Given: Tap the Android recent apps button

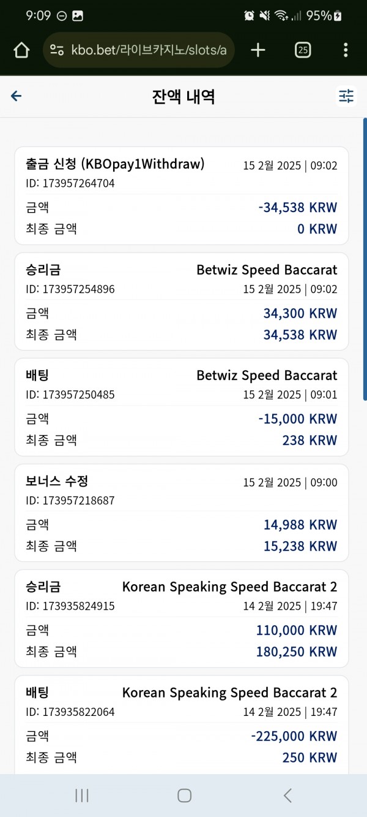Looking at the screenshot, I should pyautogui.click(x=82, y=796).
